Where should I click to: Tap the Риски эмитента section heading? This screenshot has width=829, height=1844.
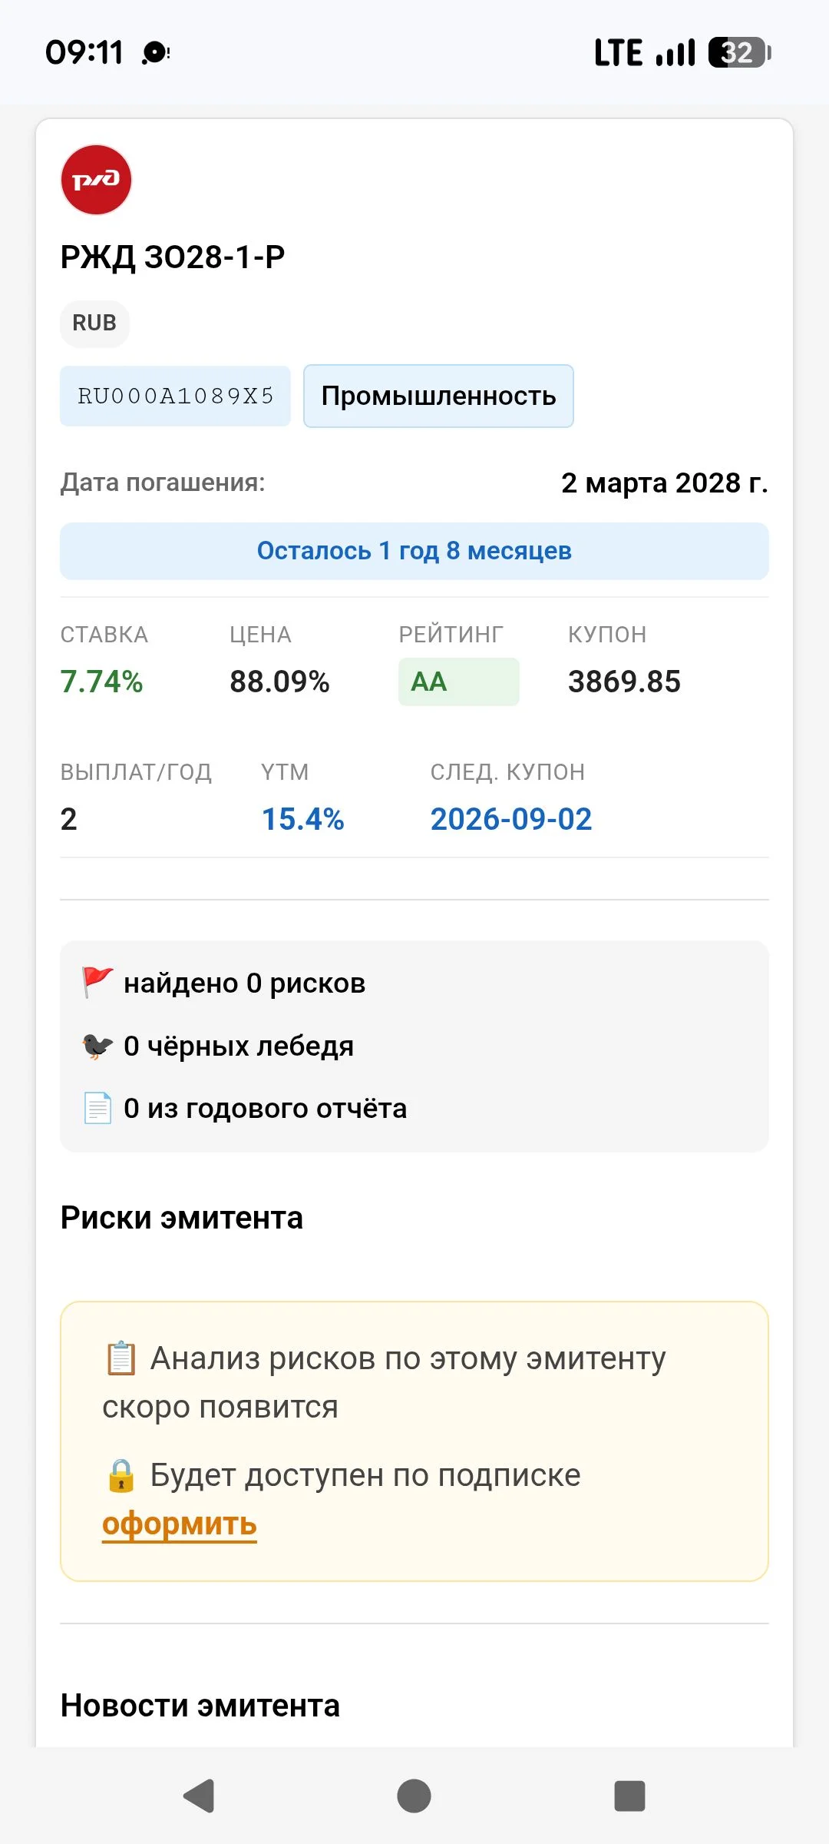tap(182, 1218)
